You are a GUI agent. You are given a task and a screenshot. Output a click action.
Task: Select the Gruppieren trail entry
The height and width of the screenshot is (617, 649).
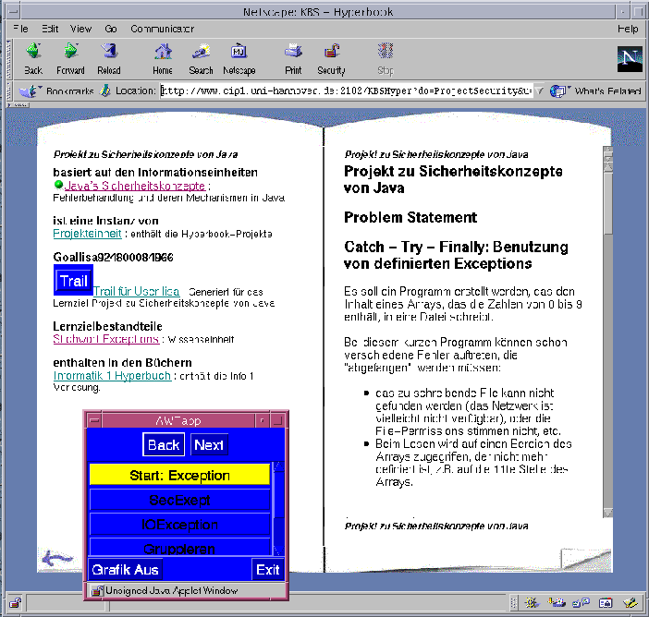pyautogui.click(x=179, y=548)
